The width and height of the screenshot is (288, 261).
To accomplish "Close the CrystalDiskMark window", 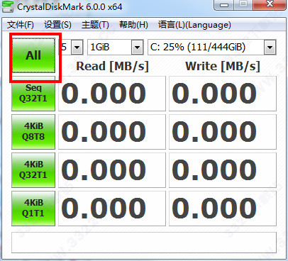I will tap(269, 5).
